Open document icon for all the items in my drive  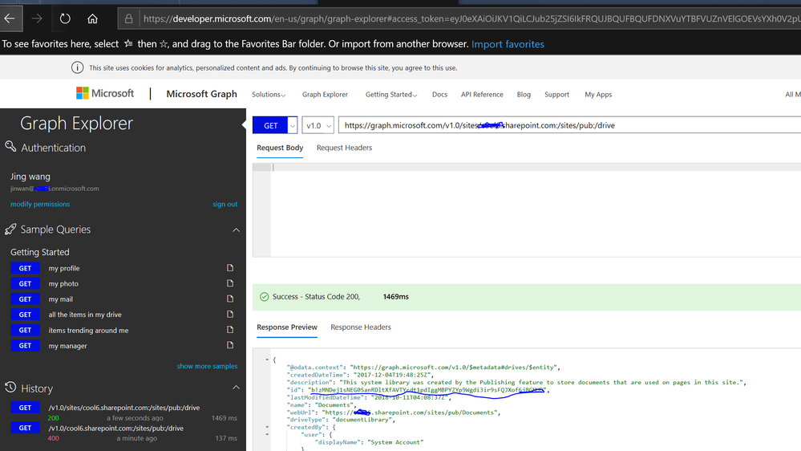click(x=230, y=314)
